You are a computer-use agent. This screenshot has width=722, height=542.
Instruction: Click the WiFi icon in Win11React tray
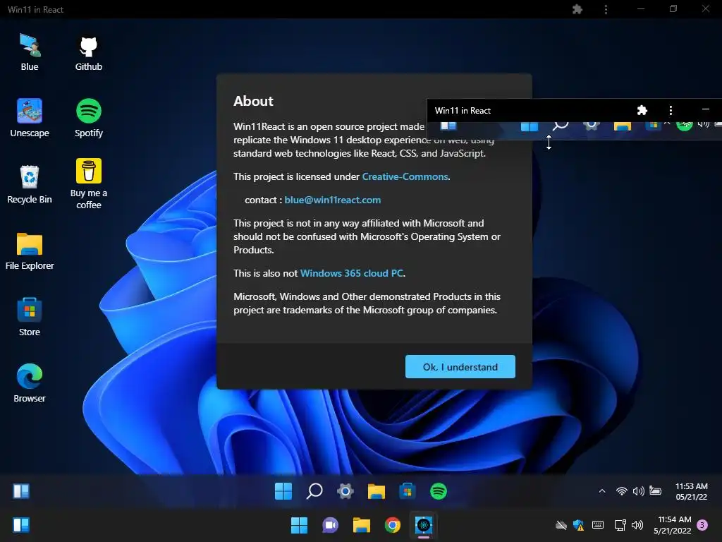(622, 491)
